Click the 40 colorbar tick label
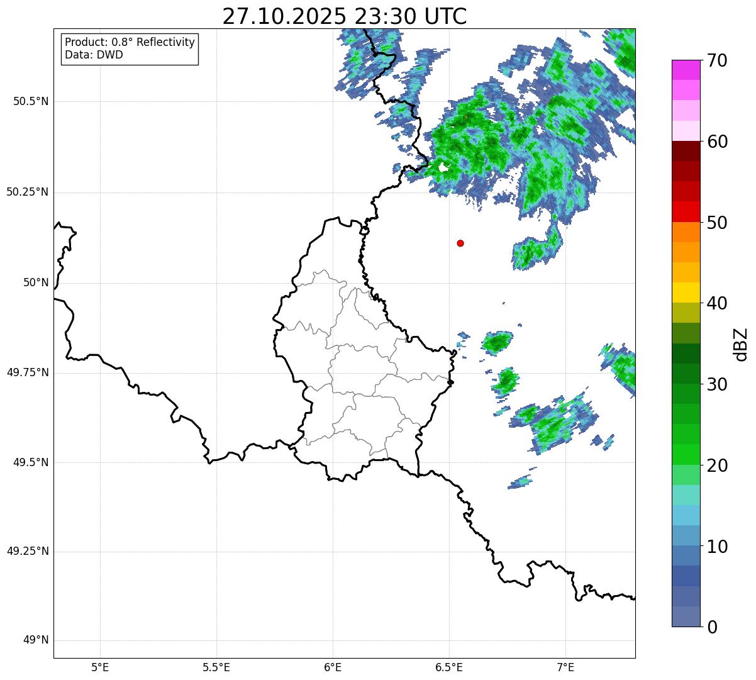756x680 pixels. point(717,303)
